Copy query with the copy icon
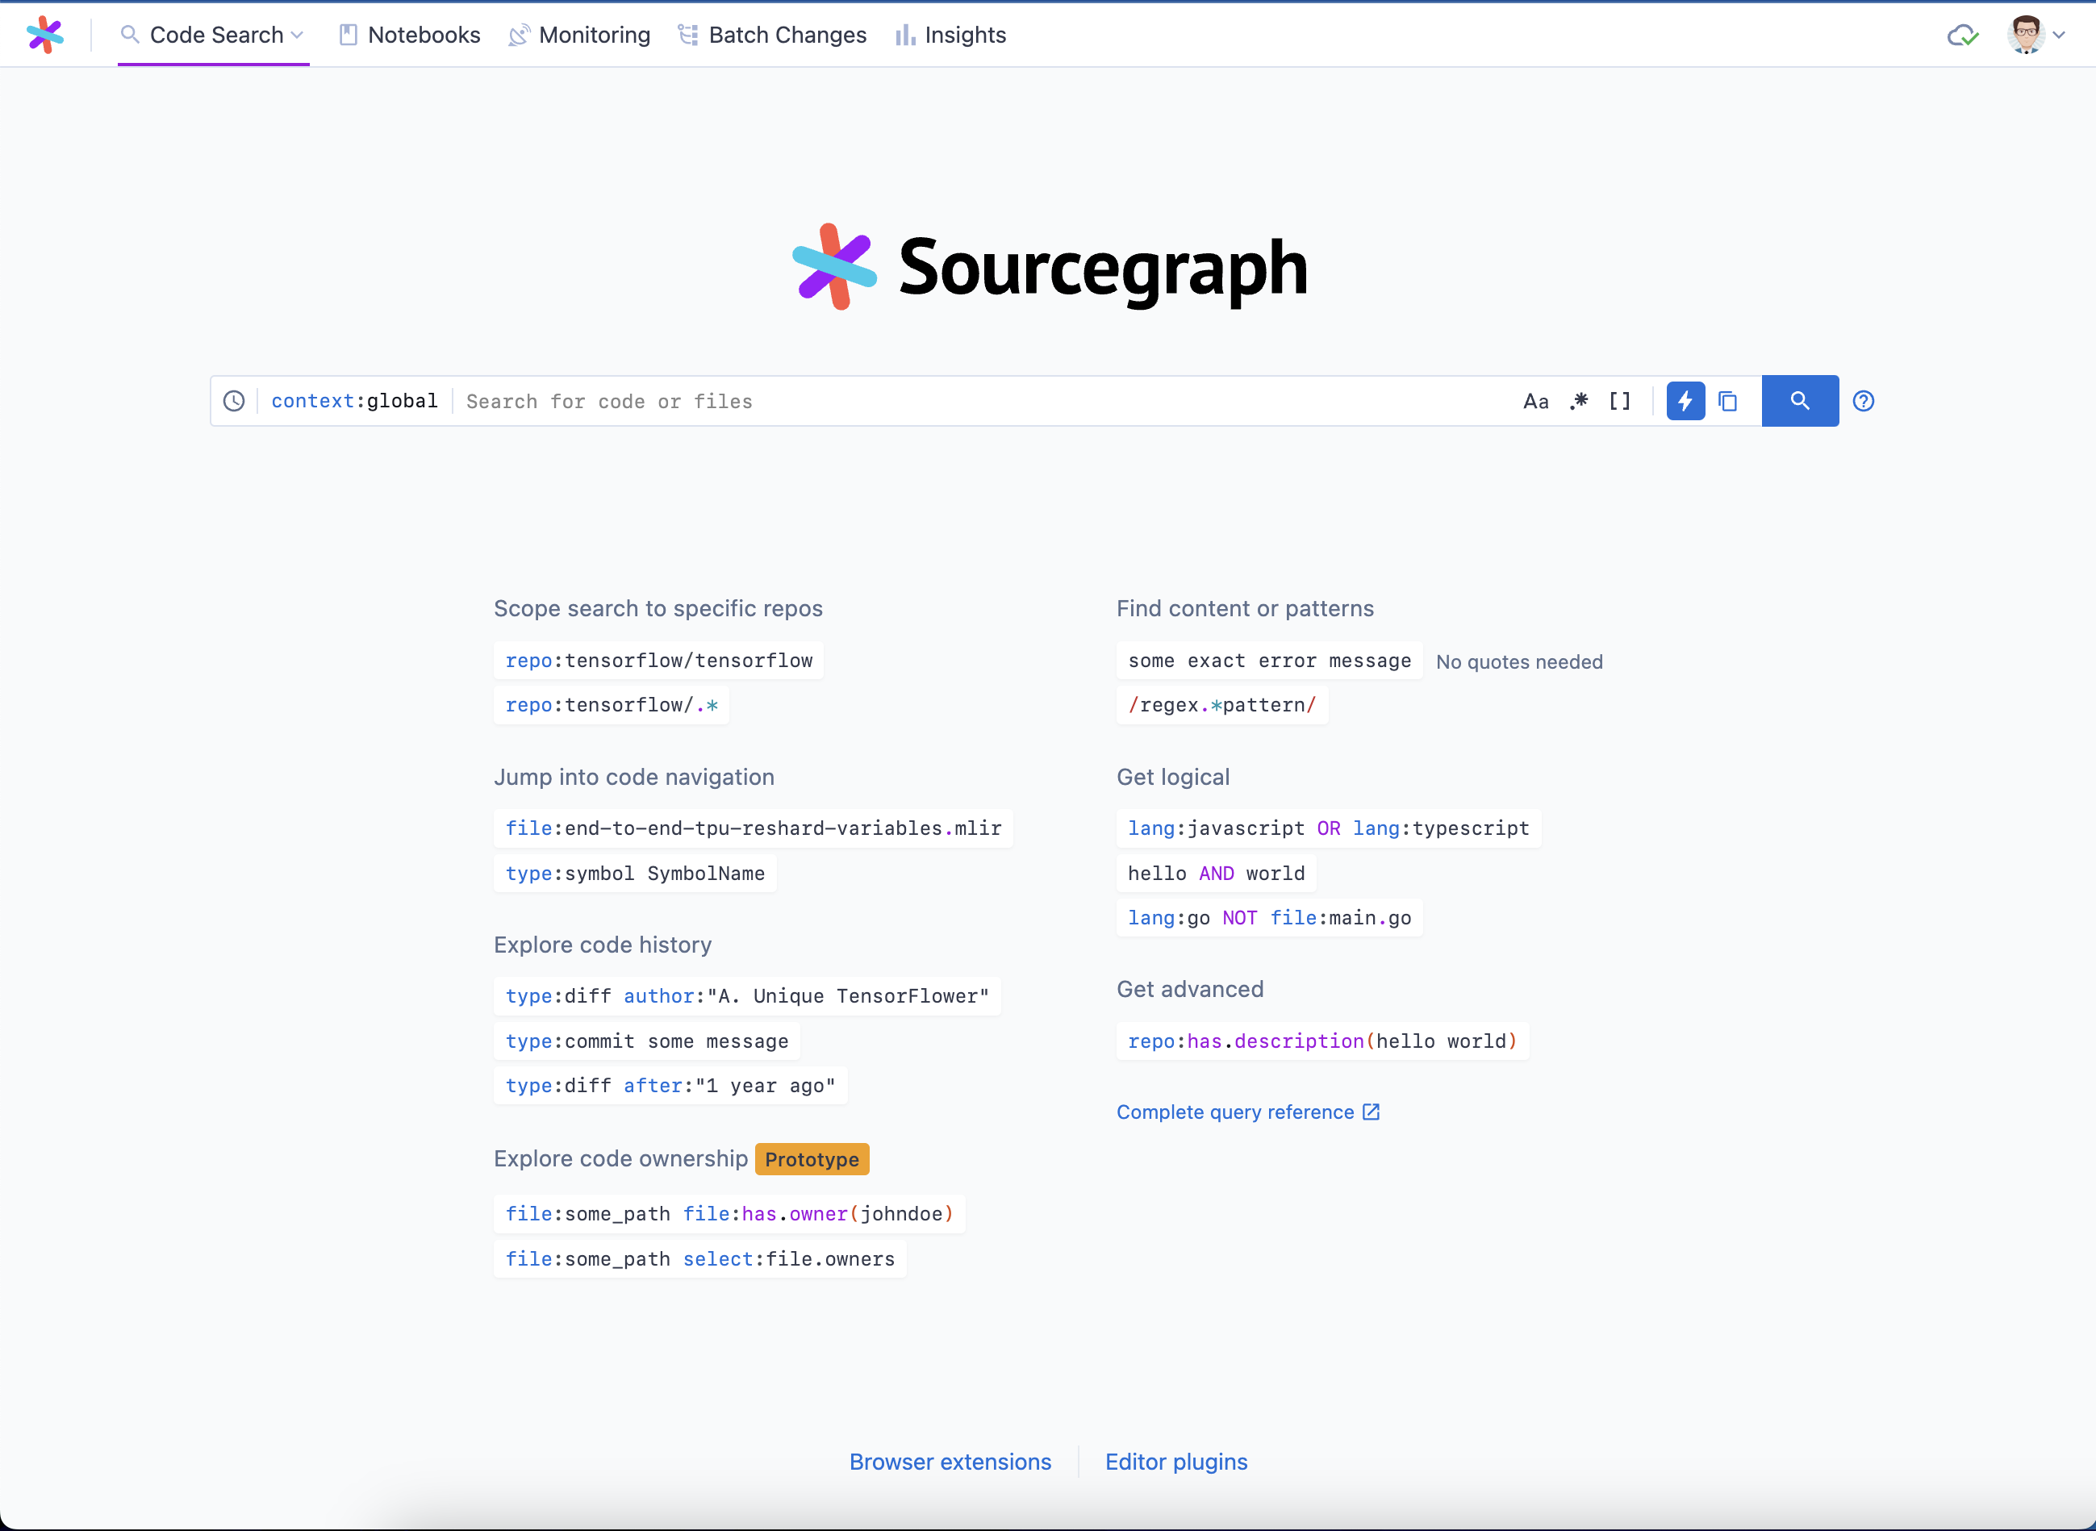The width and height of the screenshot is (2096, 1531). click(1728, 401)
